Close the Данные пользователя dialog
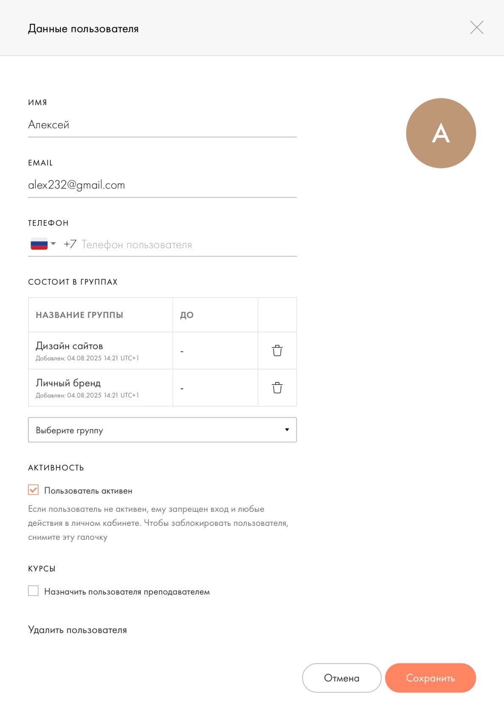Viewport: 504px width, 713px height. click(x=476, y=28)
